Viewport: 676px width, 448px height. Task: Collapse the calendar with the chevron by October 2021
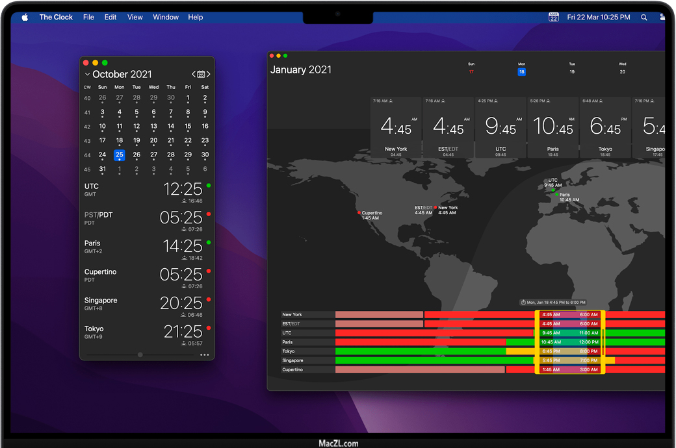coord(87,75)
